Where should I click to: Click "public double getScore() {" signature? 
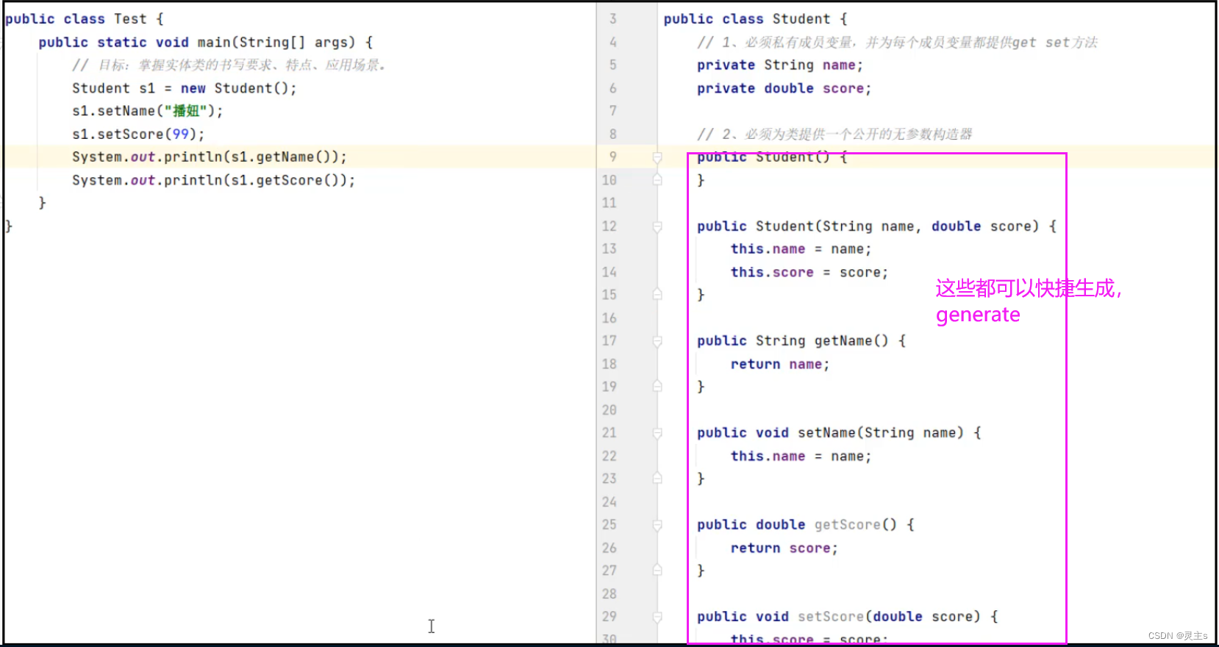point(805,525)
